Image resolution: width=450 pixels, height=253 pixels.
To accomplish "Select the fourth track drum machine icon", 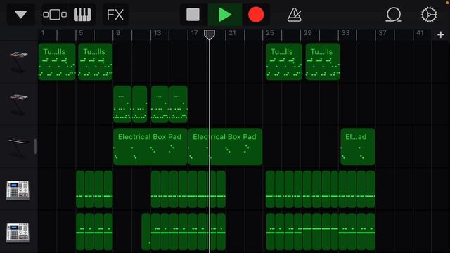I will [x=18, y=190].
